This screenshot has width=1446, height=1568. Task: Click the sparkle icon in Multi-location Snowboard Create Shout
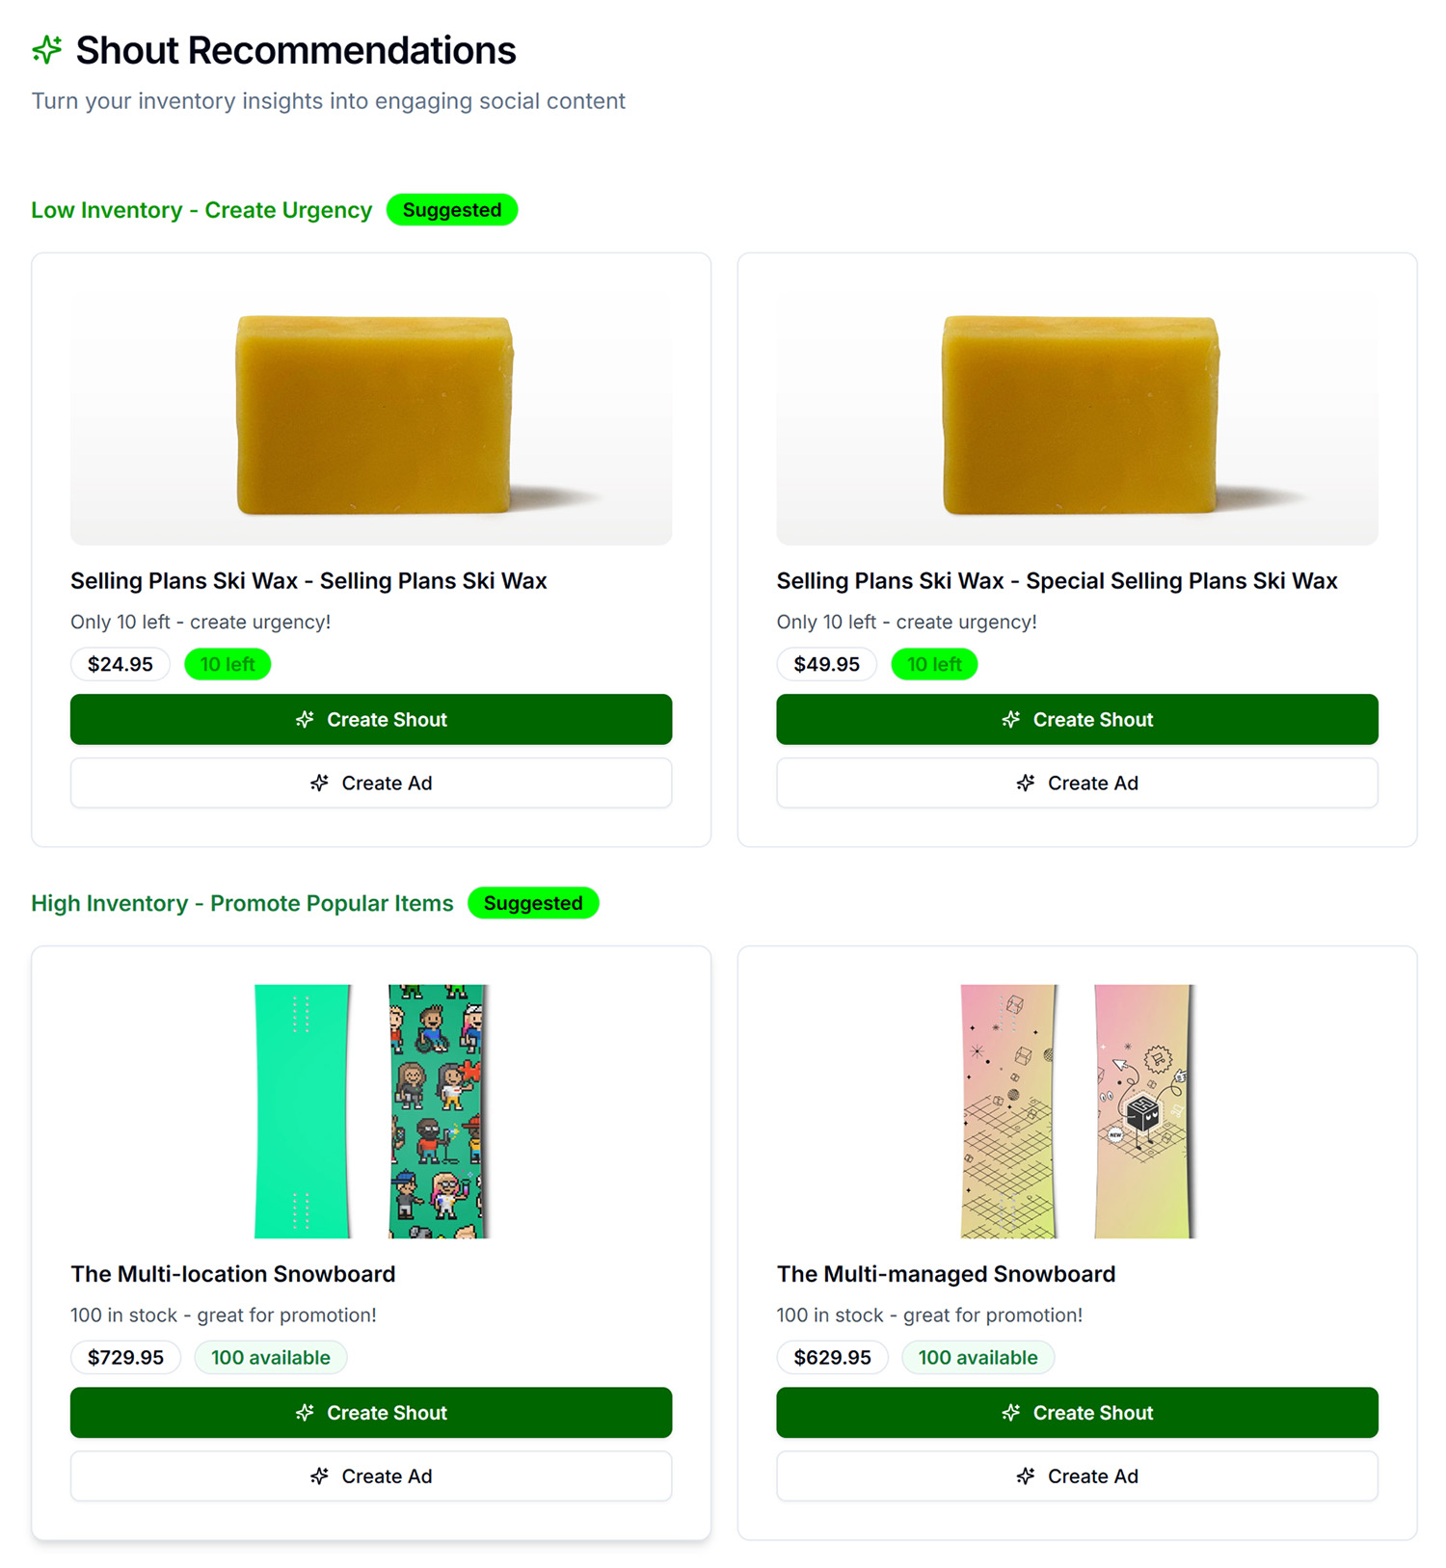[x=305, y=1413]
